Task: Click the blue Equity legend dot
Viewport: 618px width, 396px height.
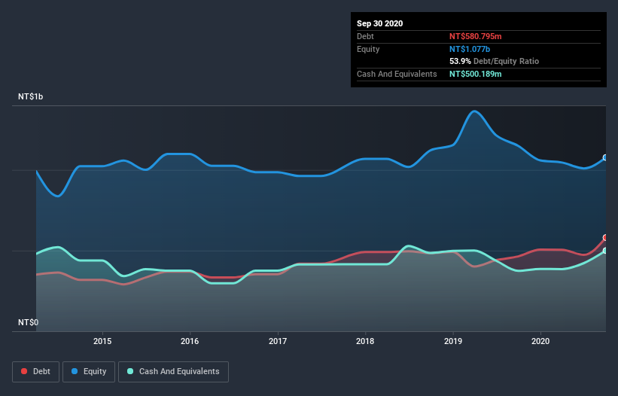Action: pos(75,371)
